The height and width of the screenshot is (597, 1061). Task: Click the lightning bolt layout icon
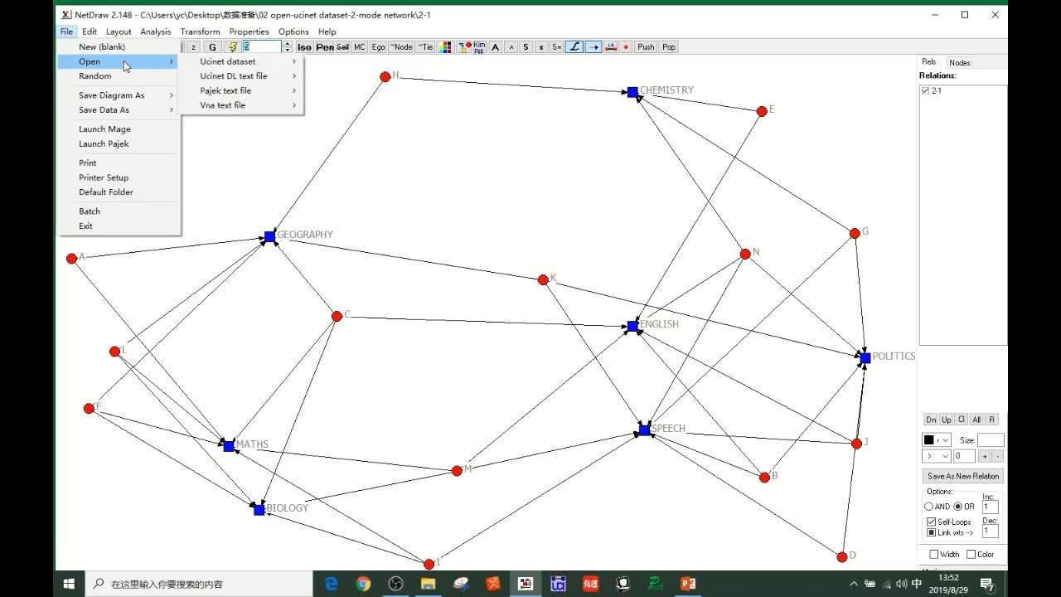(x=232, y=47)
